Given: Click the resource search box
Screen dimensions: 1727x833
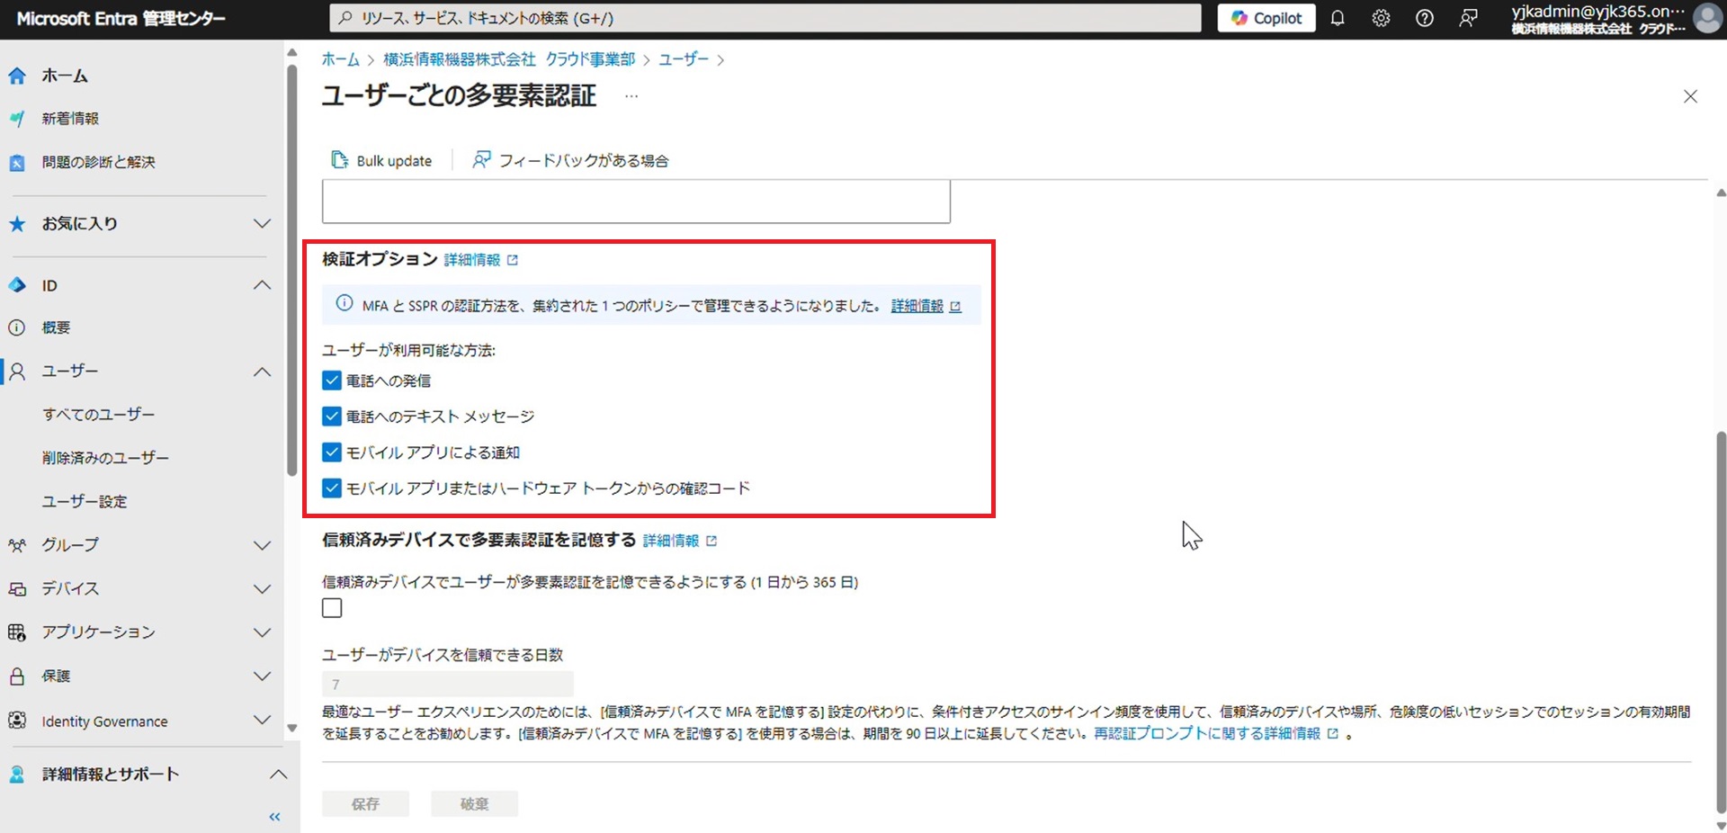Looking at the screenshot, I should (765, 18).
